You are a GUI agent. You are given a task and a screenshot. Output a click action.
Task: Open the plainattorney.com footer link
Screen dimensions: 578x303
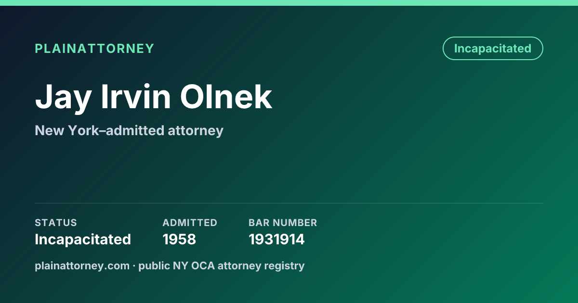tap(82, 265)
